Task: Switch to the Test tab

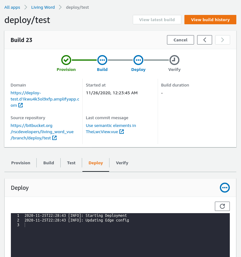Action: 71,163
